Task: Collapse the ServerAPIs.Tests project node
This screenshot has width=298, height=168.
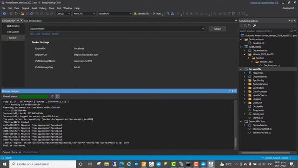Action: tap(241, 121)
